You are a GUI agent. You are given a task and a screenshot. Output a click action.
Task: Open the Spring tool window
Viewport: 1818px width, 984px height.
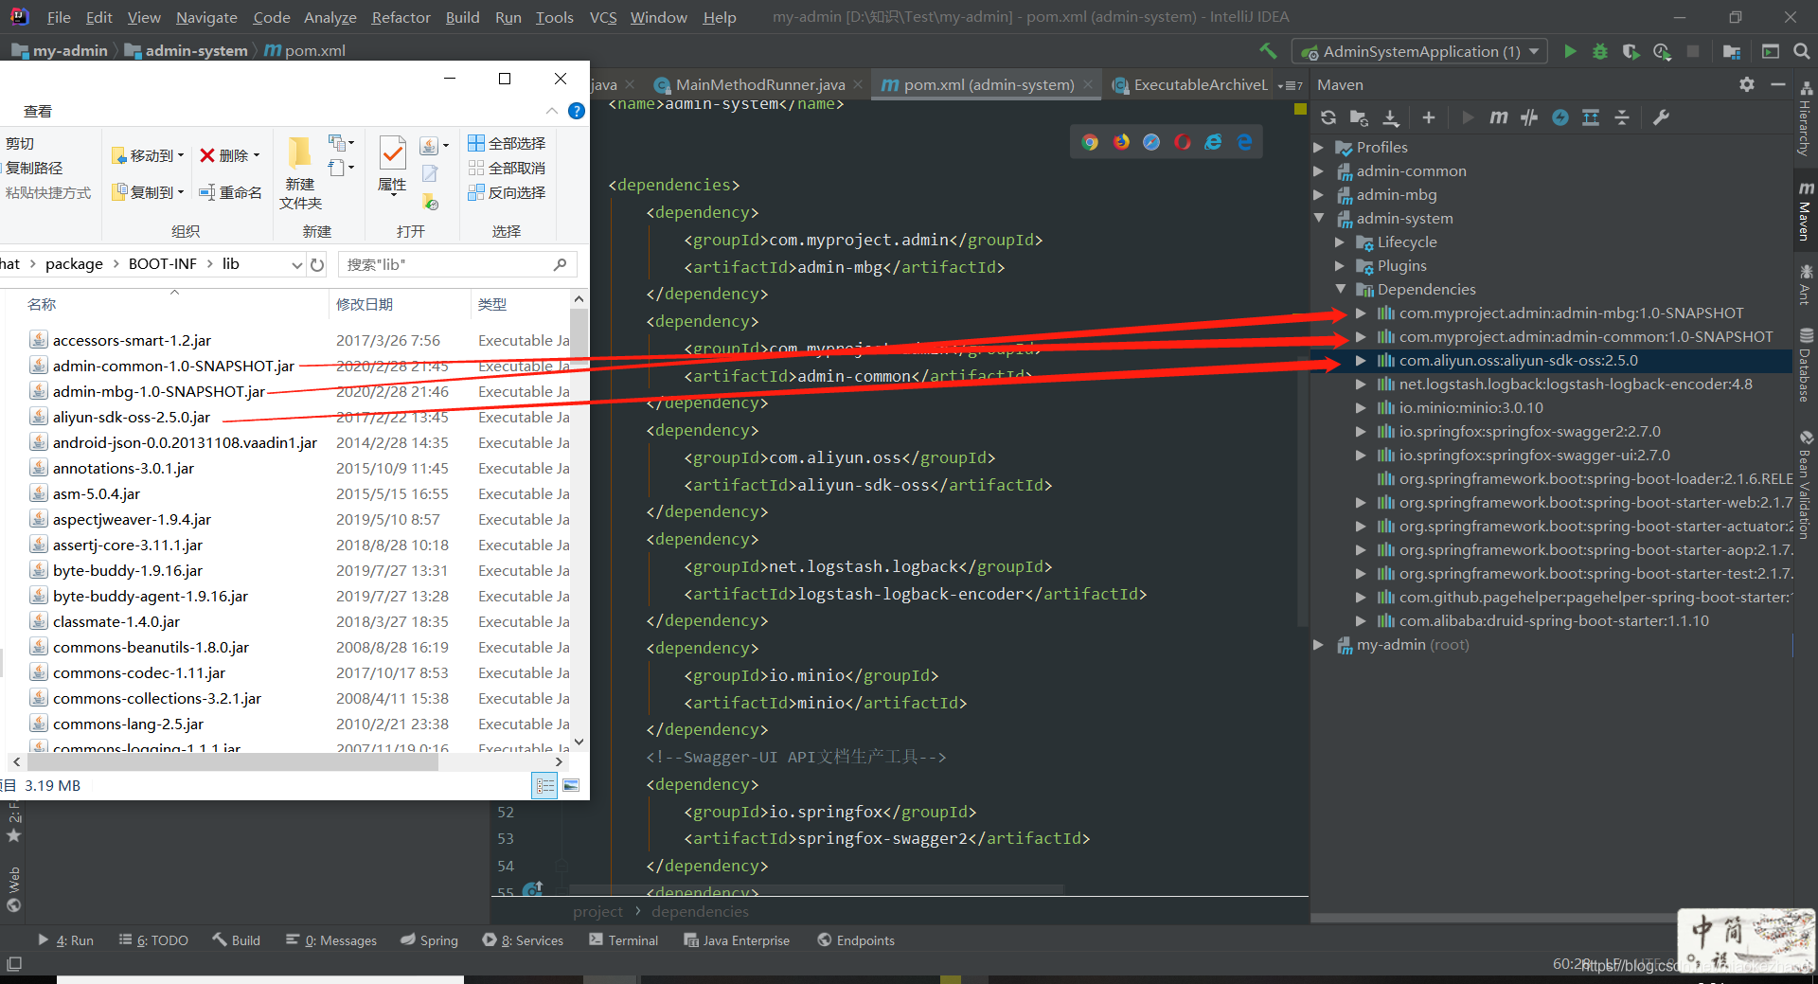point(429,940)
